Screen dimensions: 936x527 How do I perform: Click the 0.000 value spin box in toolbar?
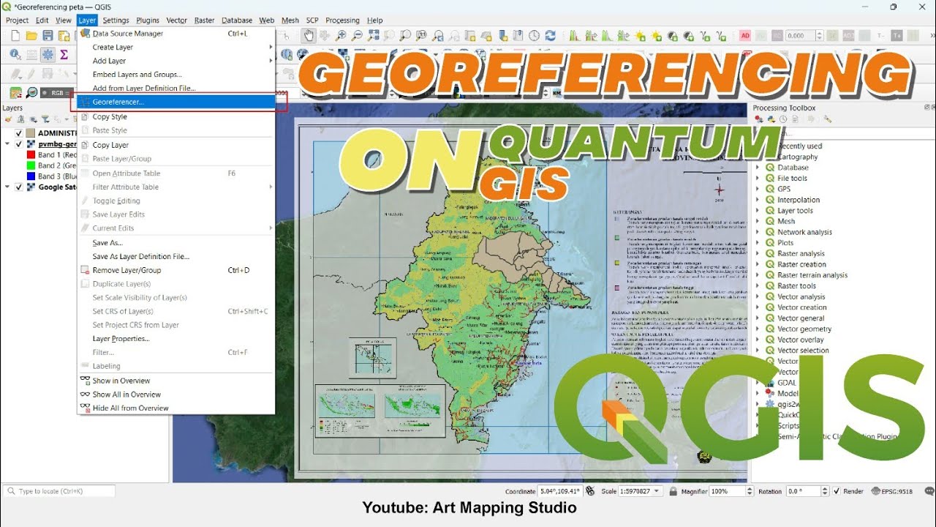(804, 35)
